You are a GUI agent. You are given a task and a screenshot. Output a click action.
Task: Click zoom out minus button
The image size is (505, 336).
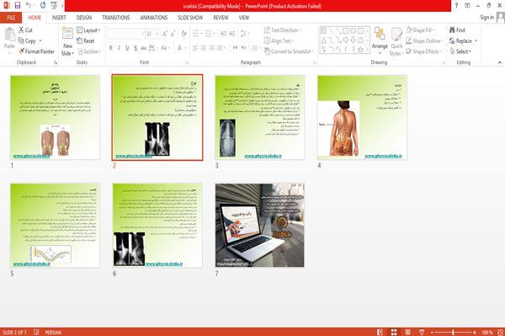click(x=433, y=332)
